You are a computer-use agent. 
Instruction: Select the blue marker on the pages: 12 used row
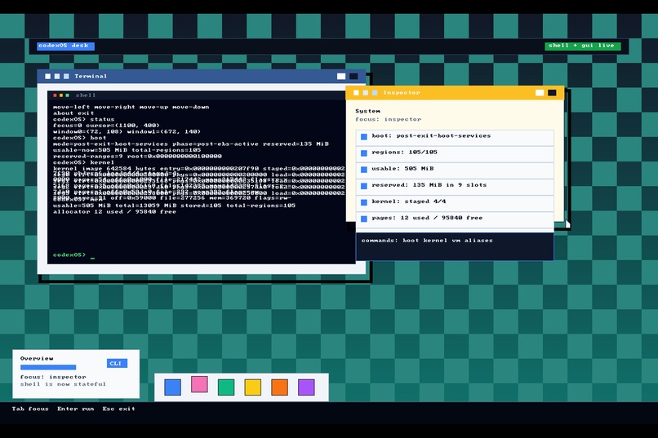pyautogui.click(x=364, y=219)
